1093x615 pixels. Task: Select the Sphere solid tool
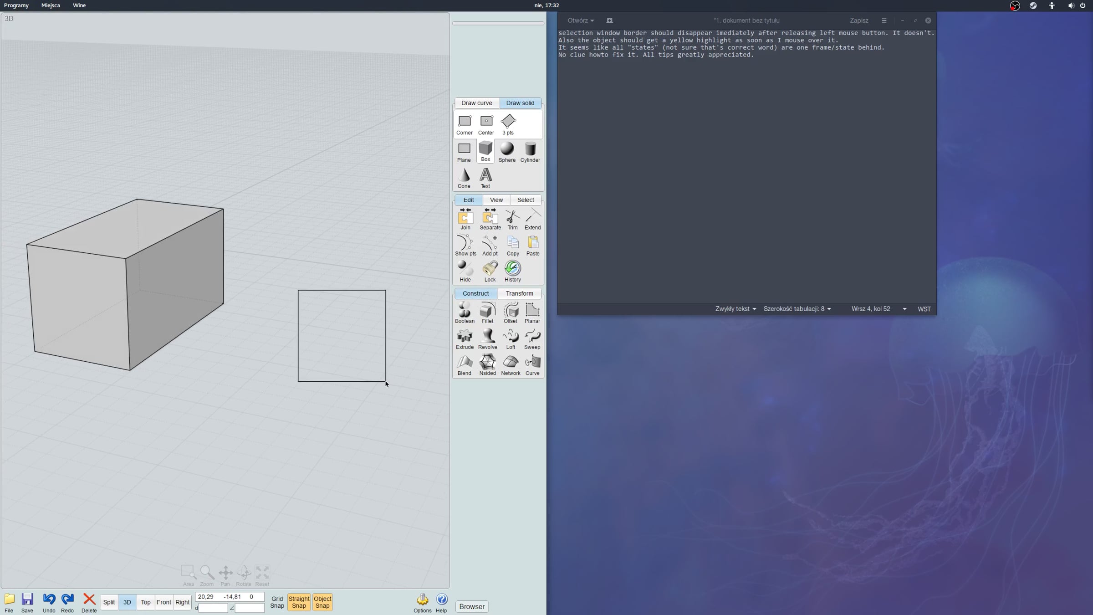pos(507,152)
